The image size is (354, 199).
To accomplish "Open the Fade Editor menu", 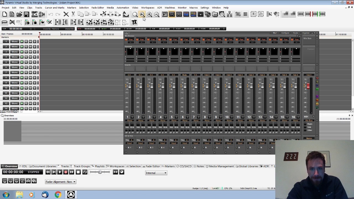I will (x=98, y=8).
